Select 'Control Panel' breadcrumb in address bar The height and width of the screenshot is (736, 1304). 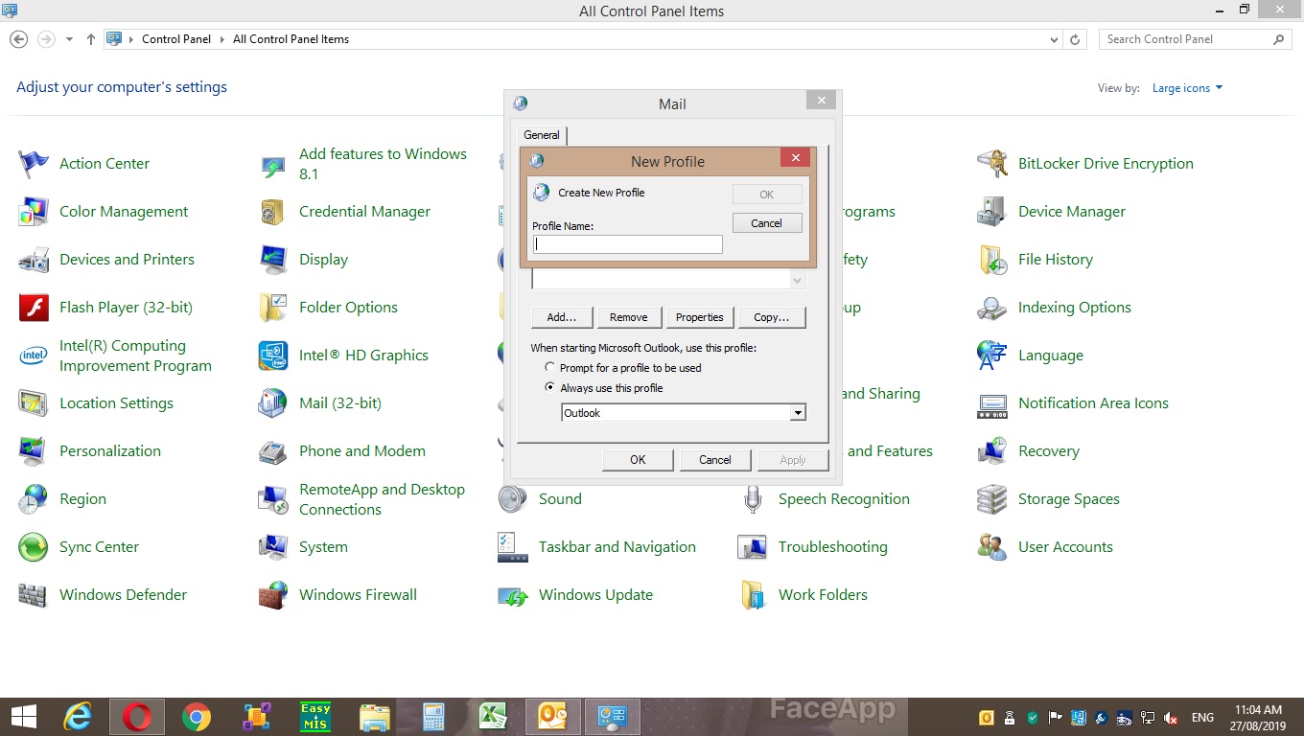(176, 39)
